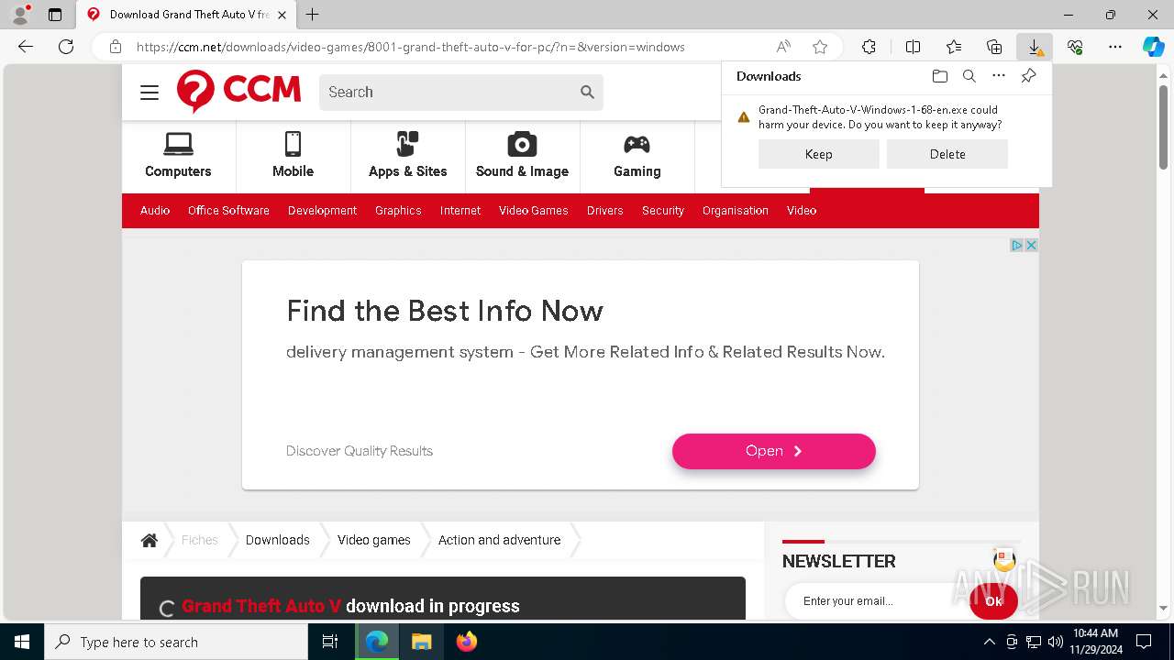Image resolution: width=1174 pixels, height=660 pixels.
Task: Focus the CCM search field
Action: 449,92
